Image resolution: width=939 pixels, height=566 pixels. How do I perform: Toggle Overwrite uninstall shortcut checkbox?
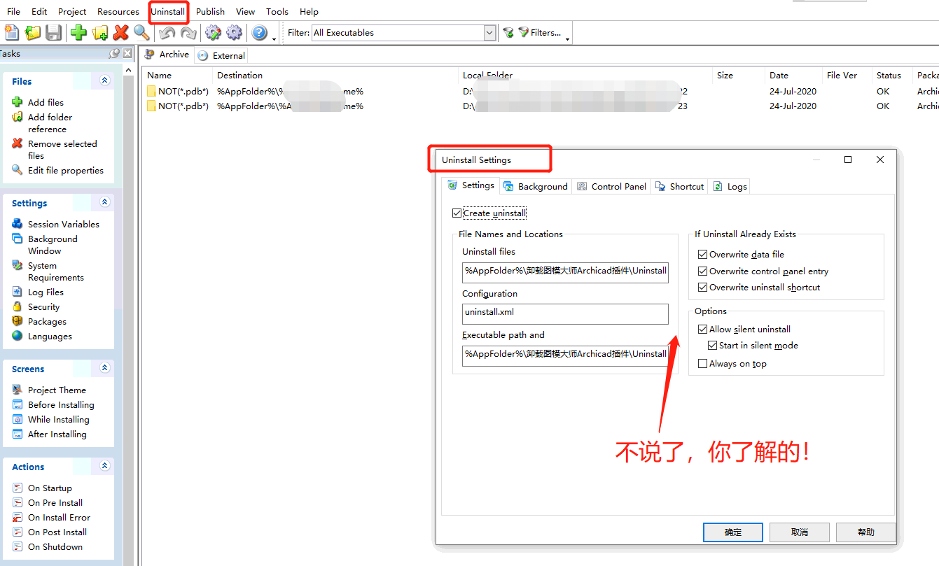click(x=703, y=288)
